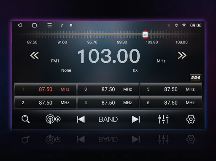The height and width of the screenshot is (161, 216).
Task: Select preset 1 at 87.50 MHz
Action: 46,89
